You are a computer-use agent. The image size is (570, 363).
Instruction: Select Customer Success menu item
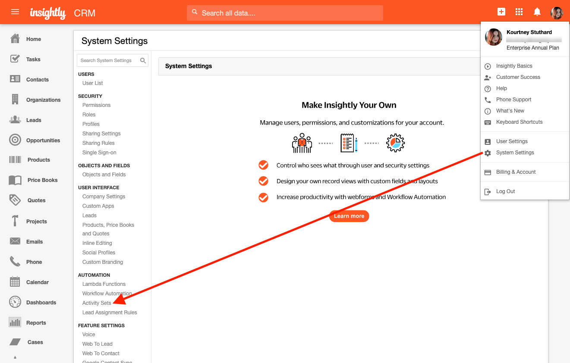click(x=518, y=77)
